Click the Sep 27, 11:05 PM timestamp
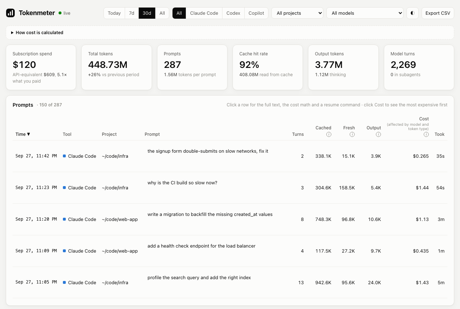Viewport: 460px width, 309px height. pyautogui.click(x=36, y=282)
